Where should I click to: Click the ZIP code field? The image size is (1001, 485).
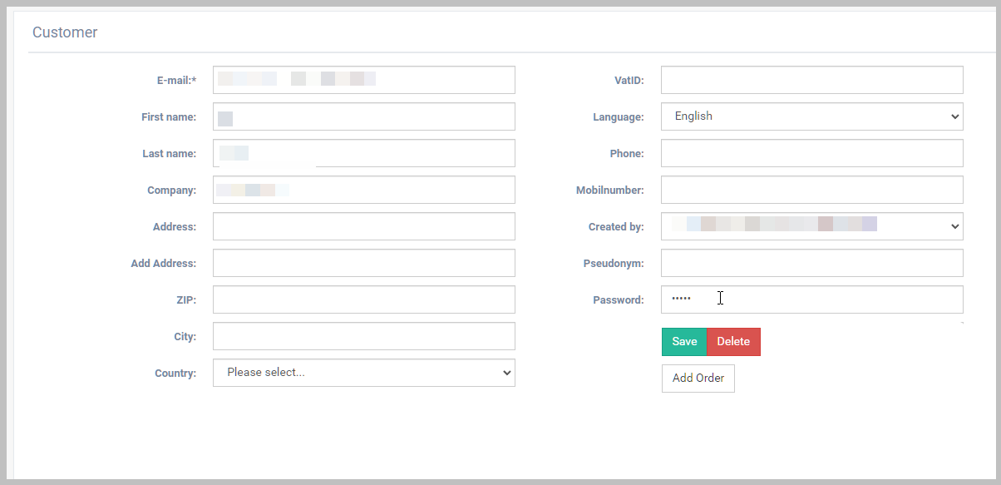click(x=363, y=299)
